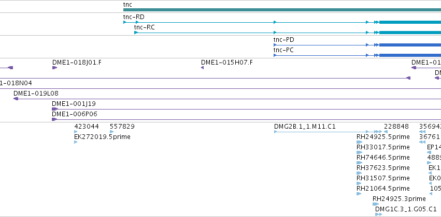The height and width of the screenshot is (217, 441).
Task: Click the tnc-RC transcript label
Action: (144, 27)
